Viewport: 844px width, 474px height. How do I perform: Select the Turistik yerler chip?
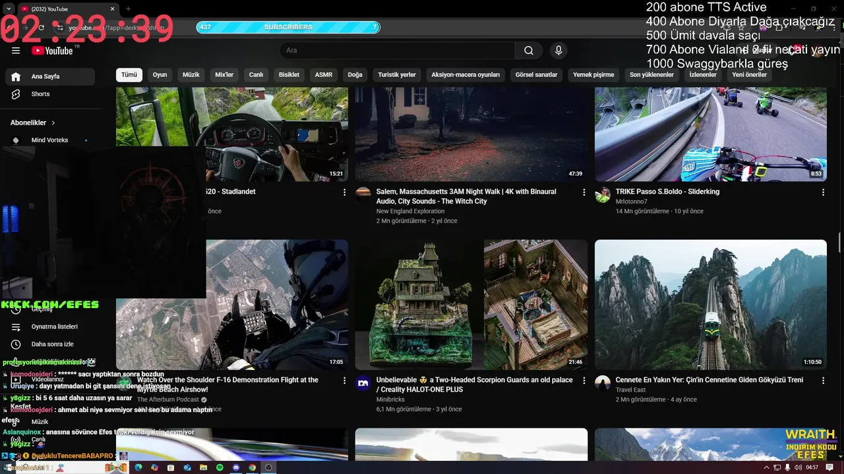(396, 75)
